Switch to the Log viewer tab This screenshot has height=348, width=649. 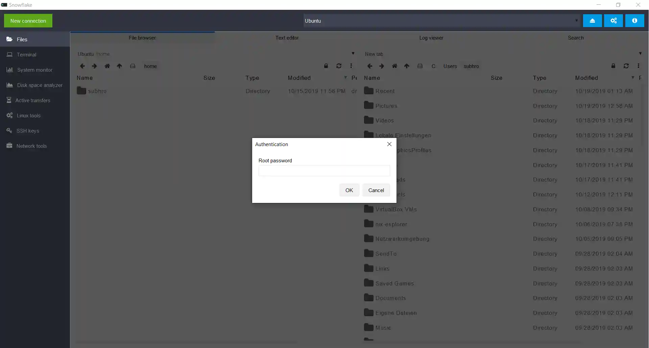pyautogui.click(x=431, y=38)
